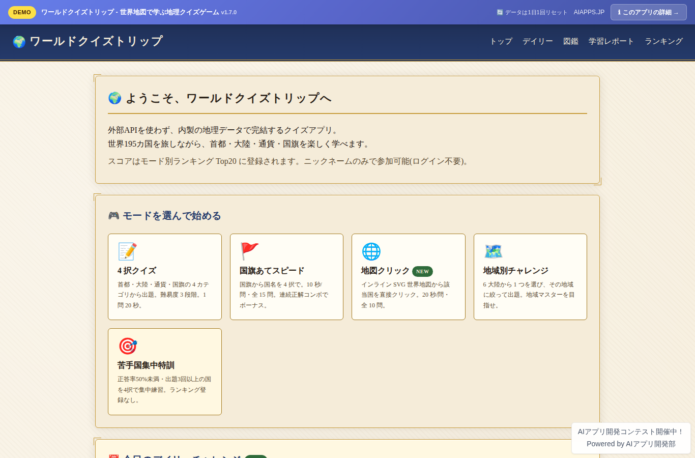Click the スコアはモード別ランキング Top20 sentence
Screen dimensions: 695x458
(288, 161)
